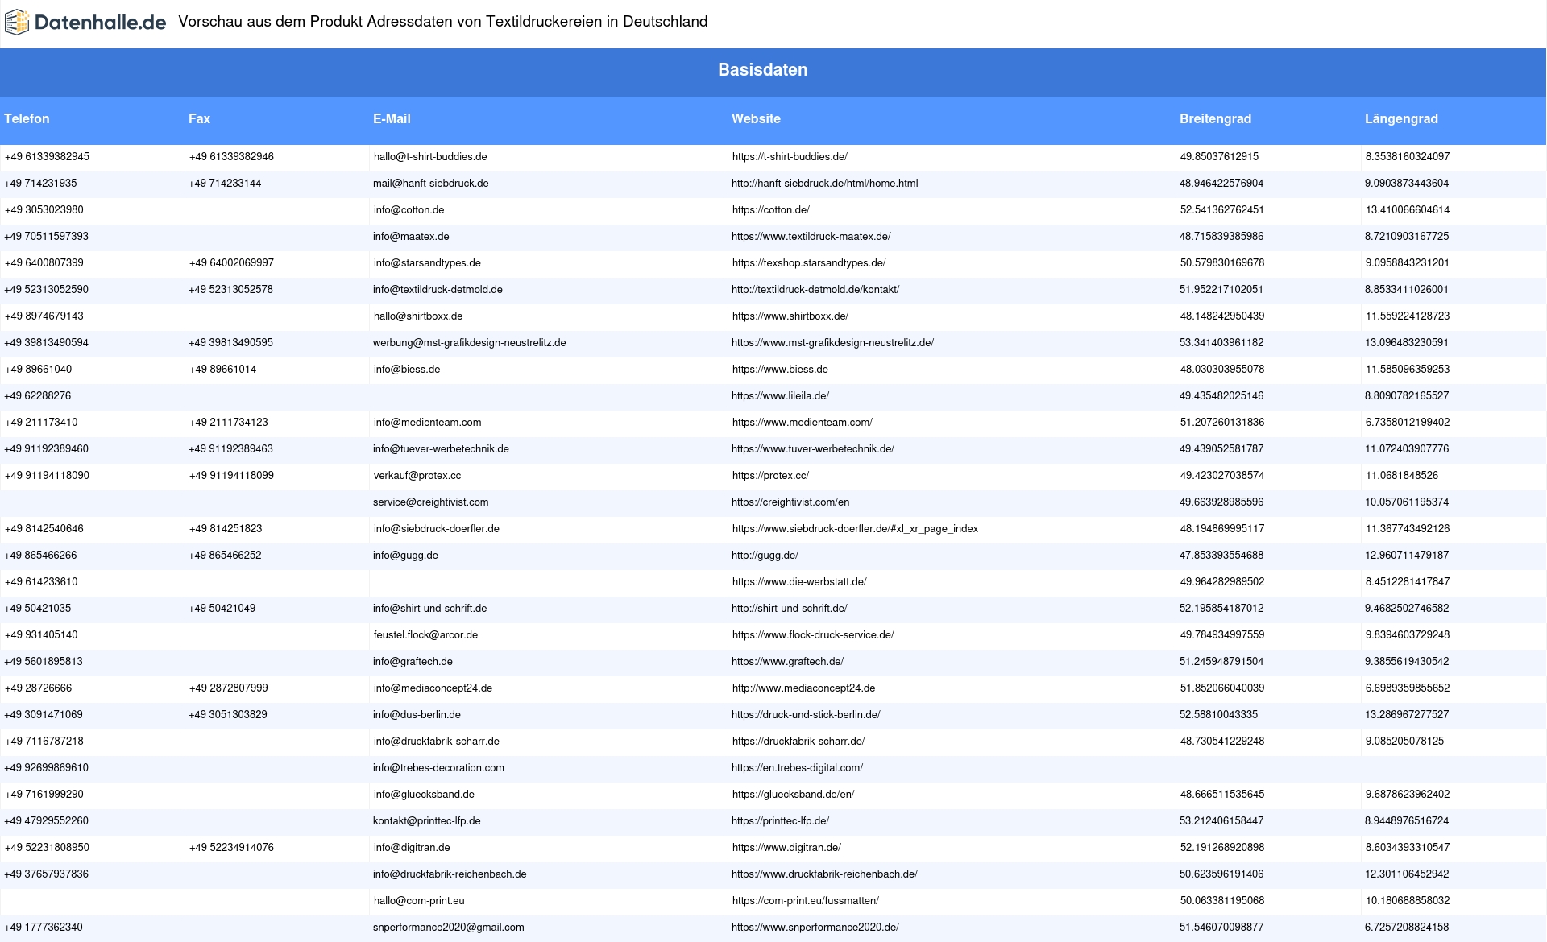This screenshot has width=1547, height=942.
Task: Select email werbung@mst-grafikdesign-neustrelitz.de
Action: pos(469,343)
